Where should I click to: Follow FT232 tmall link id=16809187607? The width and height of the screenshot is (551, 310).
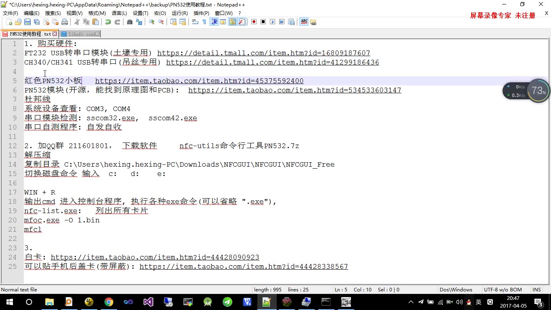coord(263,53)
